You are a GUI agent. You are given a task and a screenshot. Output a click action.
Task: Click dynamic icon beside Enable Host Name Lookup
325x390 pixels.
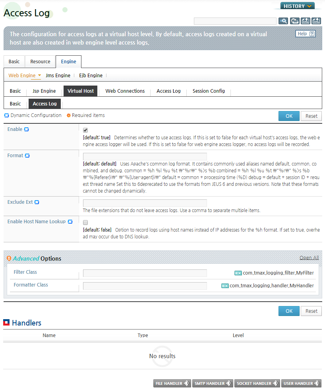pos(70,222)
